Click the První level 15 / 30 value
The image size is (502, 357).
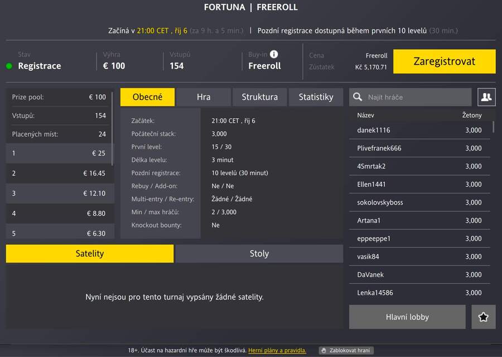[221, 147]
